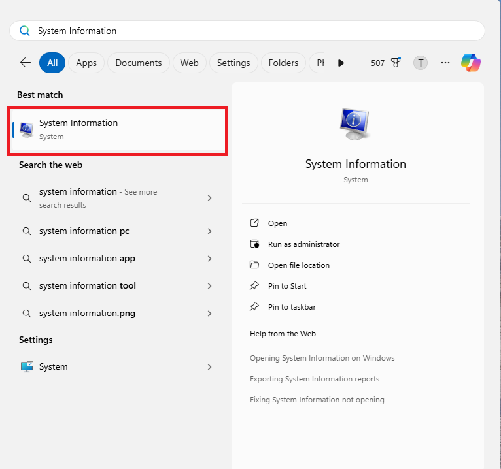Select the Documents filter tab
This screenshot has width=501, height=469.
(x=139, y=63)
